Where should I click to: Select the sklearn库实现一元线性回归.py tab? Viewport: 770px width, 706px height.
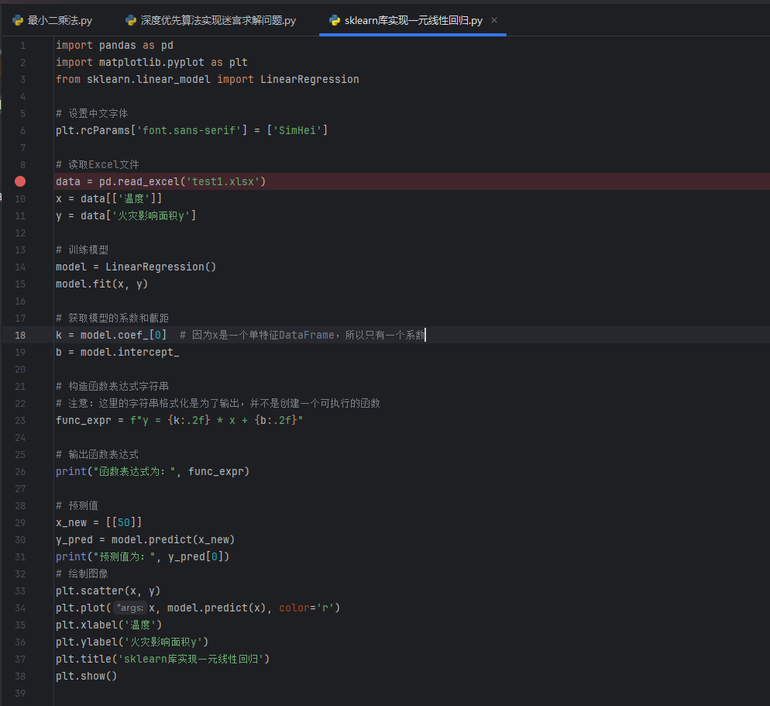click(413, 20)
